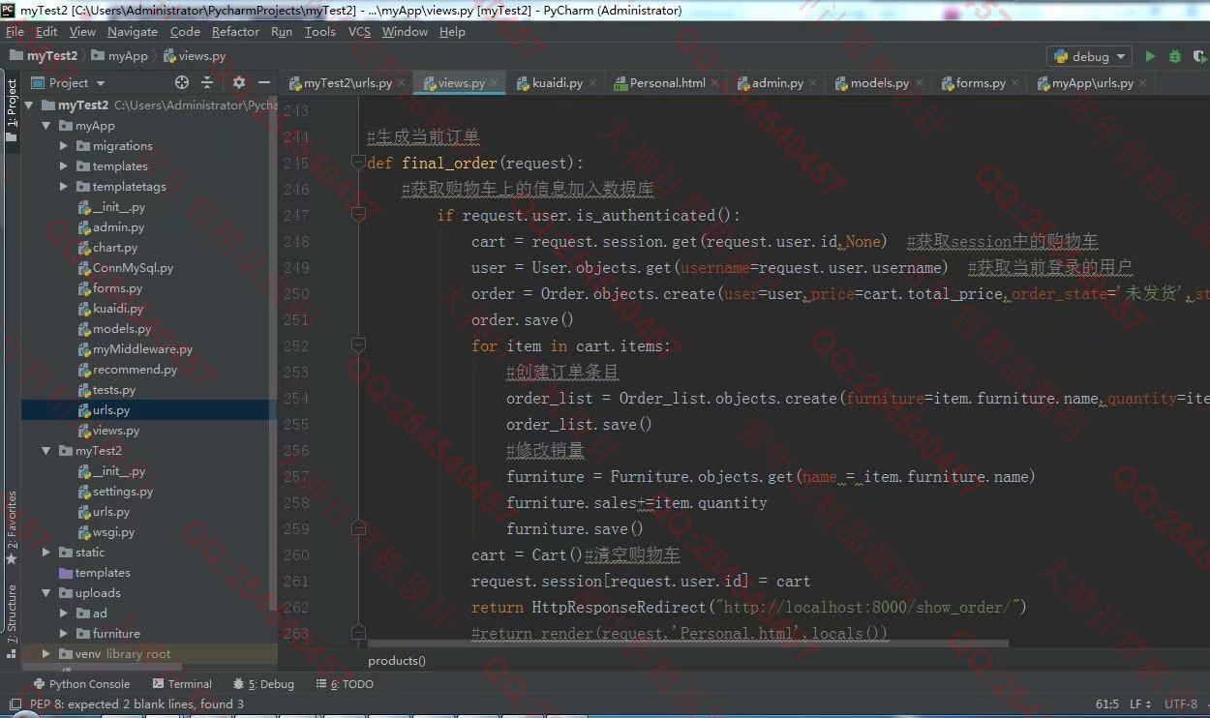Expand the templates folder under myApp
The width and height of the screenshot is (1210, 718).
pos(64,166)
